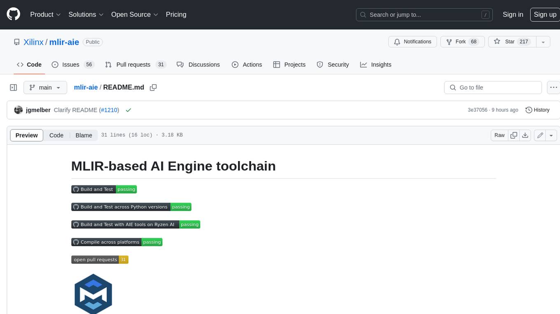The height and width of the screenshot is (314, 560).
Task: Click the Notifications bell button
Action: tap(413, 42)
